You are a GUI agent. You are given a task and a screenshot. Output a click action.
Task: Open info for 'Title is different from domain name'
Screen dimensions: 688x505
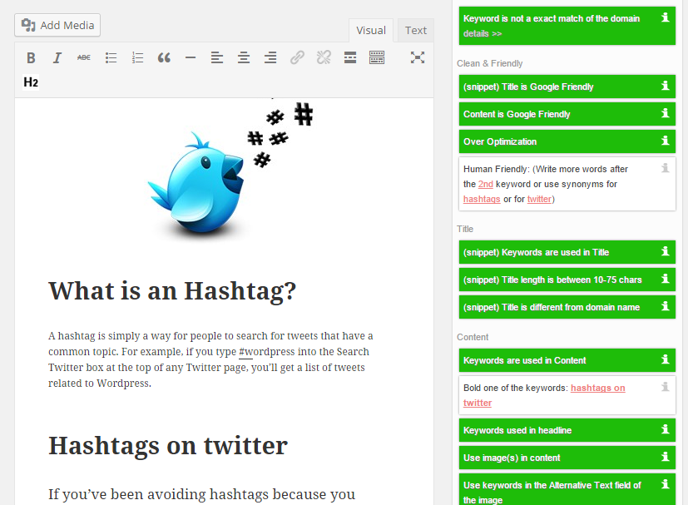coord(666,306)
